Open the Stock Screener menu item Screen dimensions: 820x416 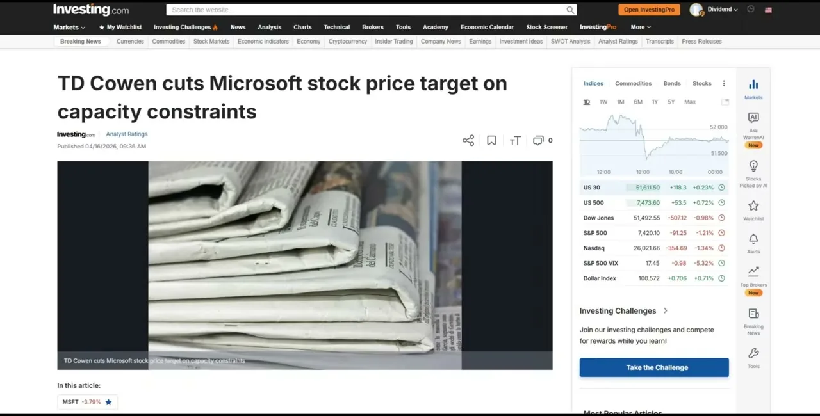[x=547, y=27]
